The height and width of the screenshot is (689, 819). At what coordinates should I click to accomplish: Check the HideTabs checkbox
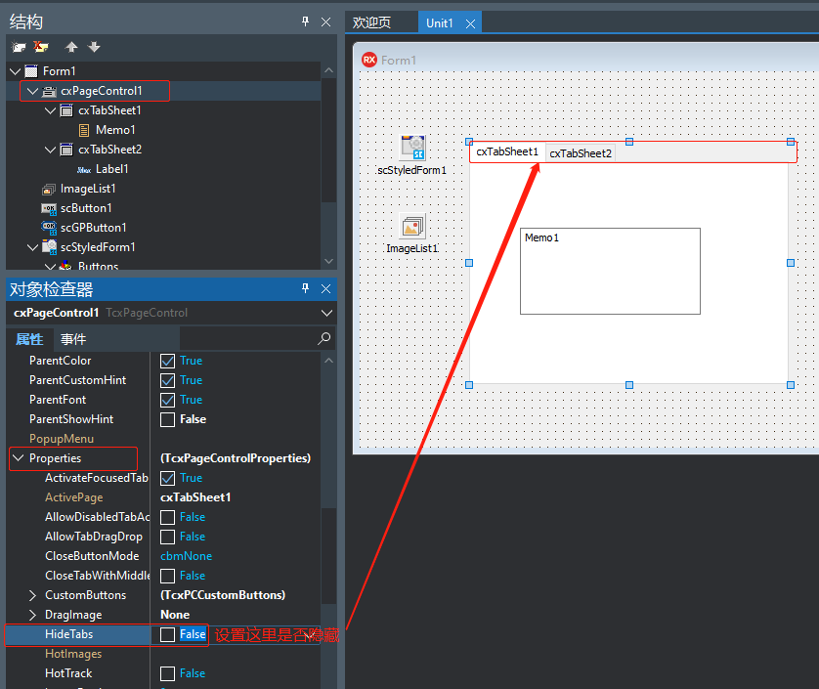click(168, 634)
